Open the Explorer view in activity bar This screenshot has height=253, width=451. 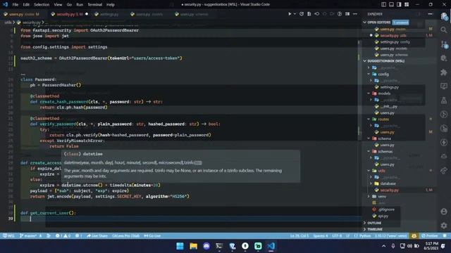tap(444, 16)
